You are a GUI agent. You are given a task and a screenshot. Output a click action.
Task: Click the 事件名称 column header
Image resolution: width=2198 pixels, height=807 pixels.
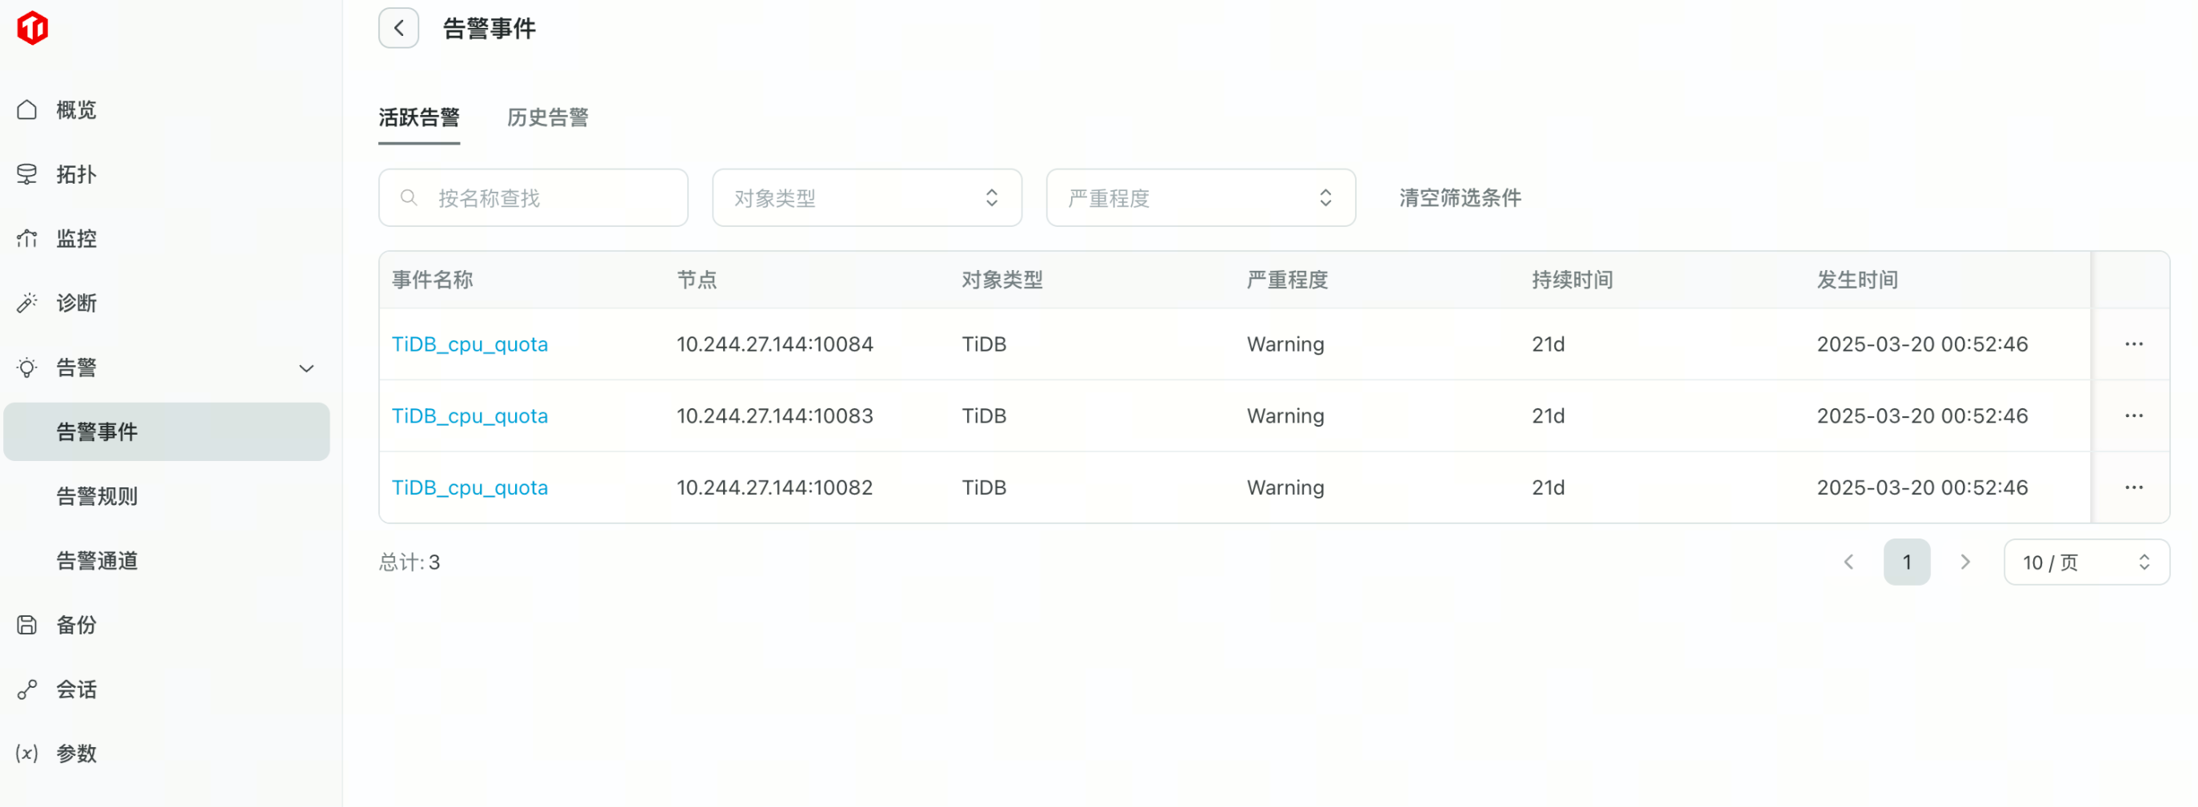coord(433,280)
